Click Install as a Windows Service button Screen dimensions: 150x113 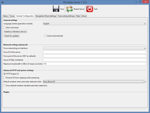(x=15, y=32)
